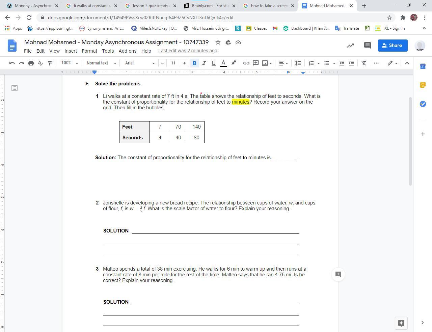Open Khan Academy Dashboard bookmark
The width and height of the screenshot is (432, 332).
coord(306,28)
